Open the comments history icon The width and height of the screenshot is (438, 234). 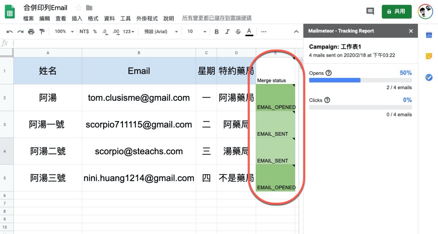(x=370, y=11)
